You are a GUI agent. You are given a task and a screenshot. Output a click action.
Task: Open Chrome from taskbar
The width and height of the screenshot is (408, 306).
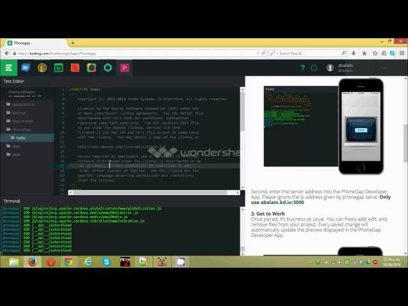tap(68, 262)
